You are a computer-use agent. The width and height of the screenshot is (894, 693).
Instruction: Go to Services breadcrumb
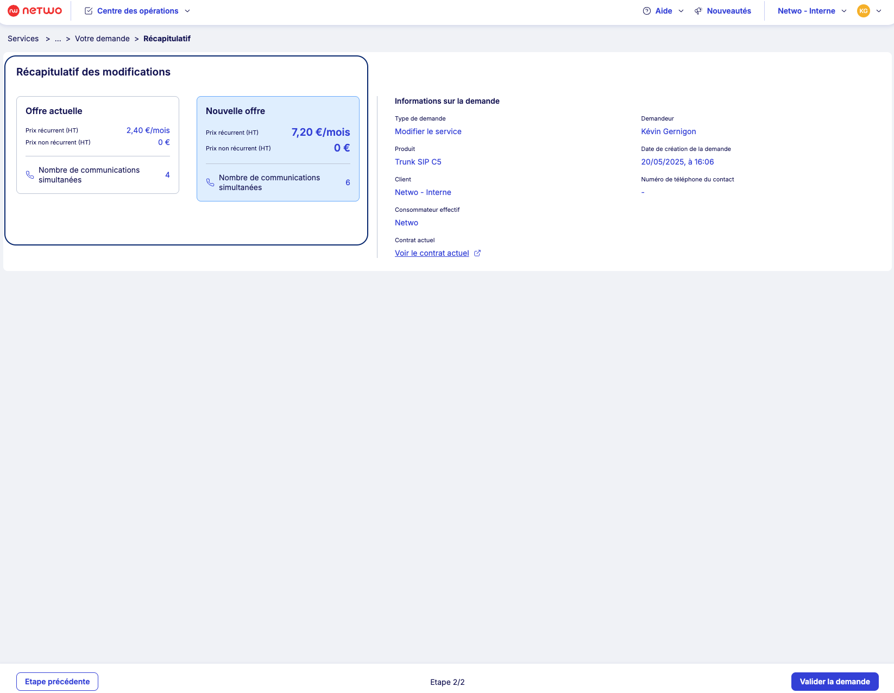[x=23, y=39]
